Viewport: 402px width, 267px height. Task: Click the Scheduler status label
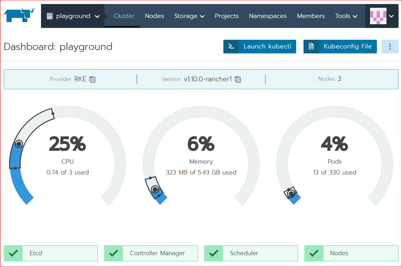(x=244, y=253)
